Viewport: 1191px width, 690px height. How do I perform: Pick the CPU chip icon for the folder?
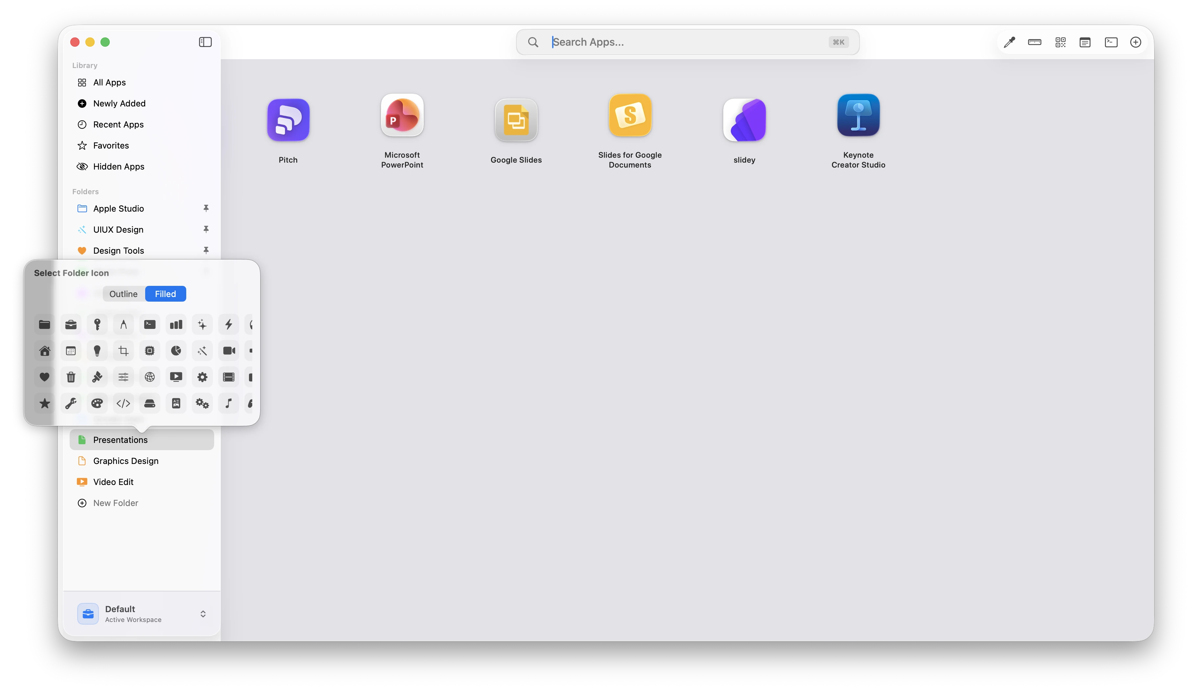pos(150,351)
